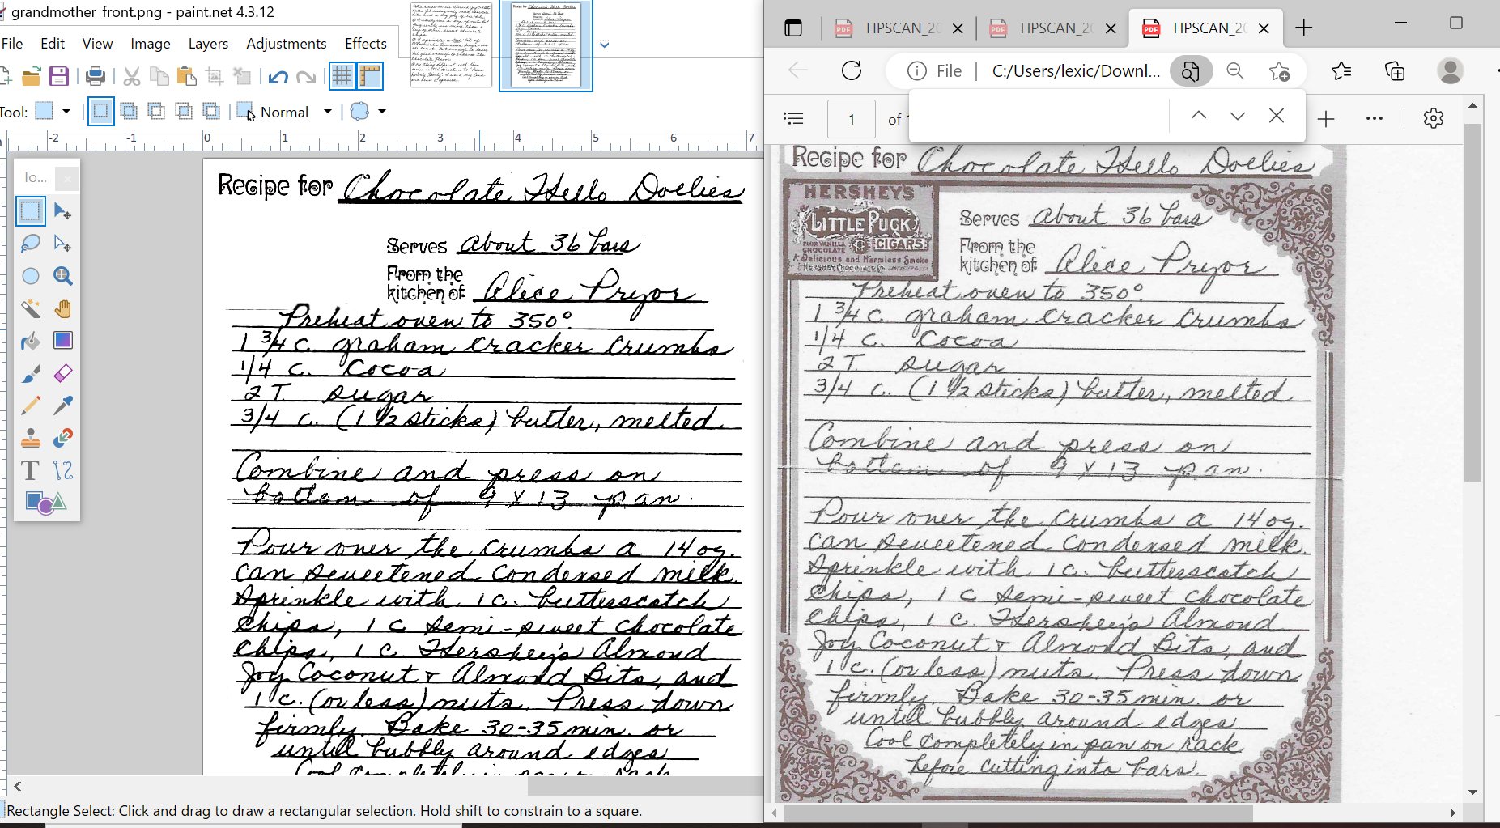Choose Invert (xor) selection mode
The image size is (1500, 828).
click(211, 112)
